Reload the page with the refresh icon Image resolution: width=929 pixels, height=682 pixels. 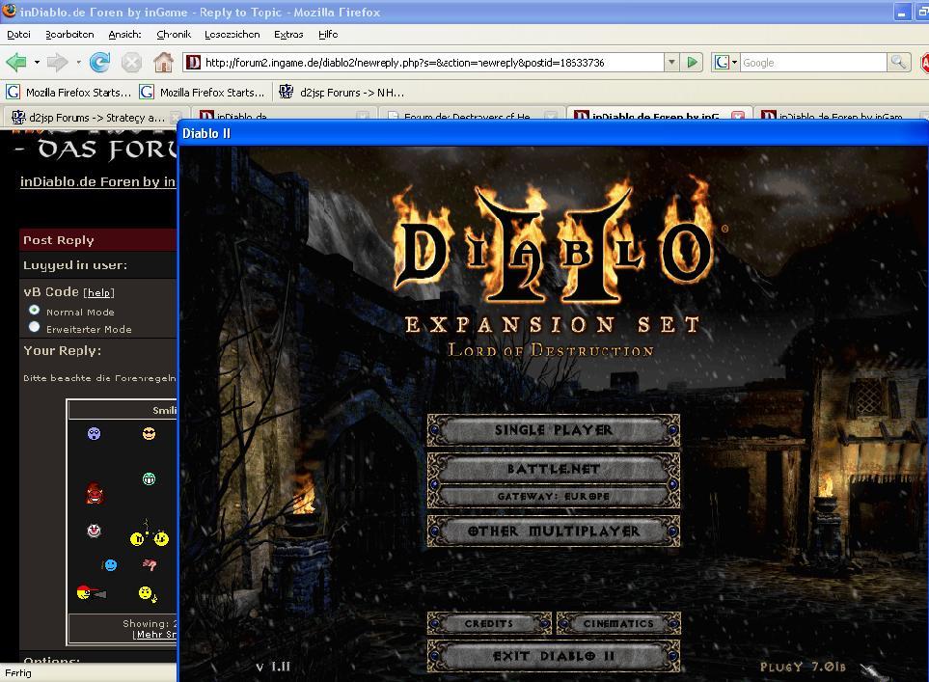point(99,62)
